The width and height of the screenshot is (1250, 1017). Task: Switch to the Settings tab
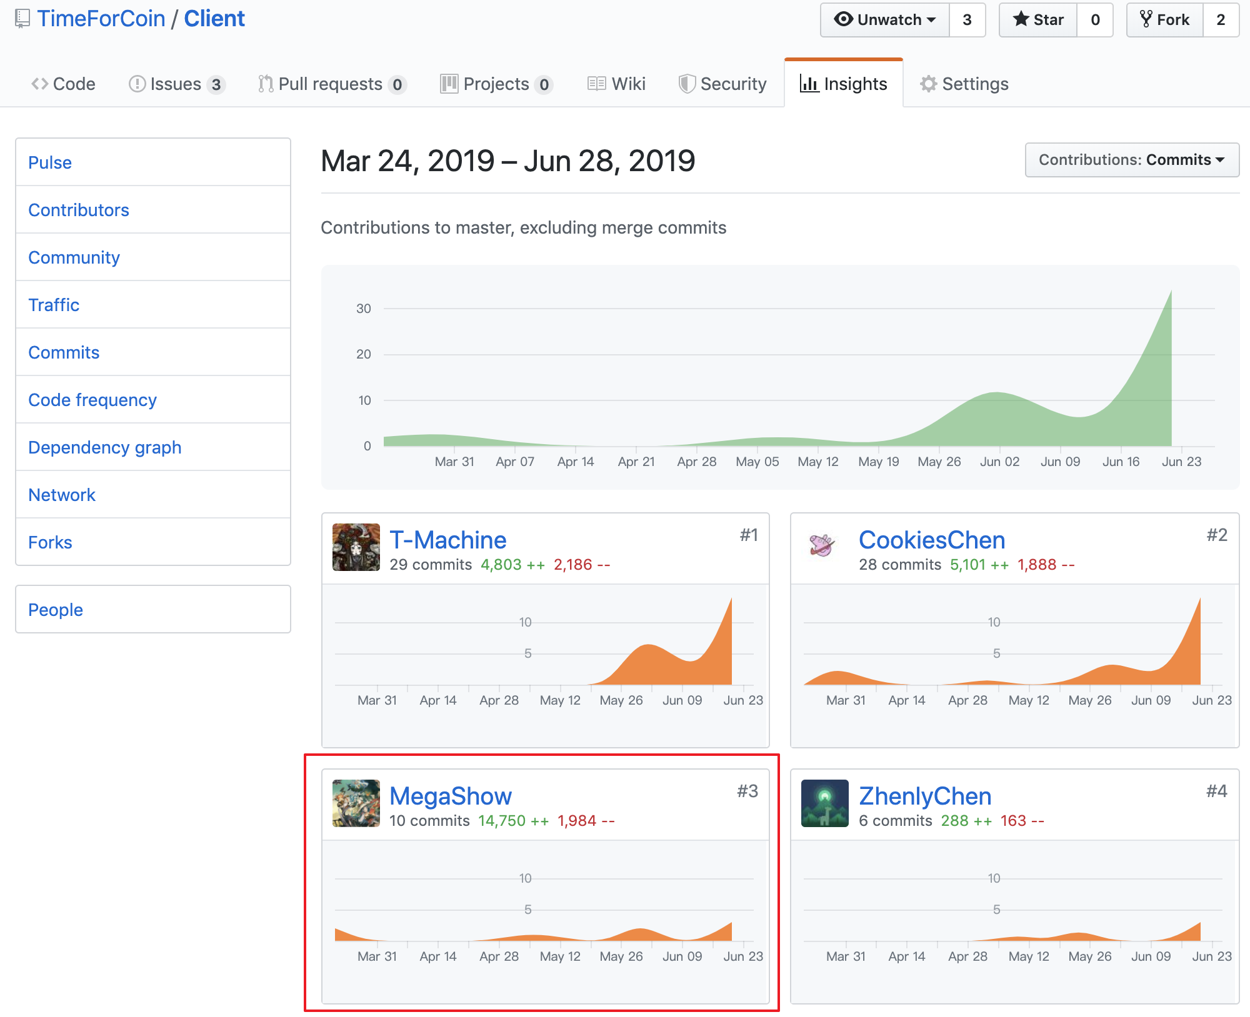[964, 84]
